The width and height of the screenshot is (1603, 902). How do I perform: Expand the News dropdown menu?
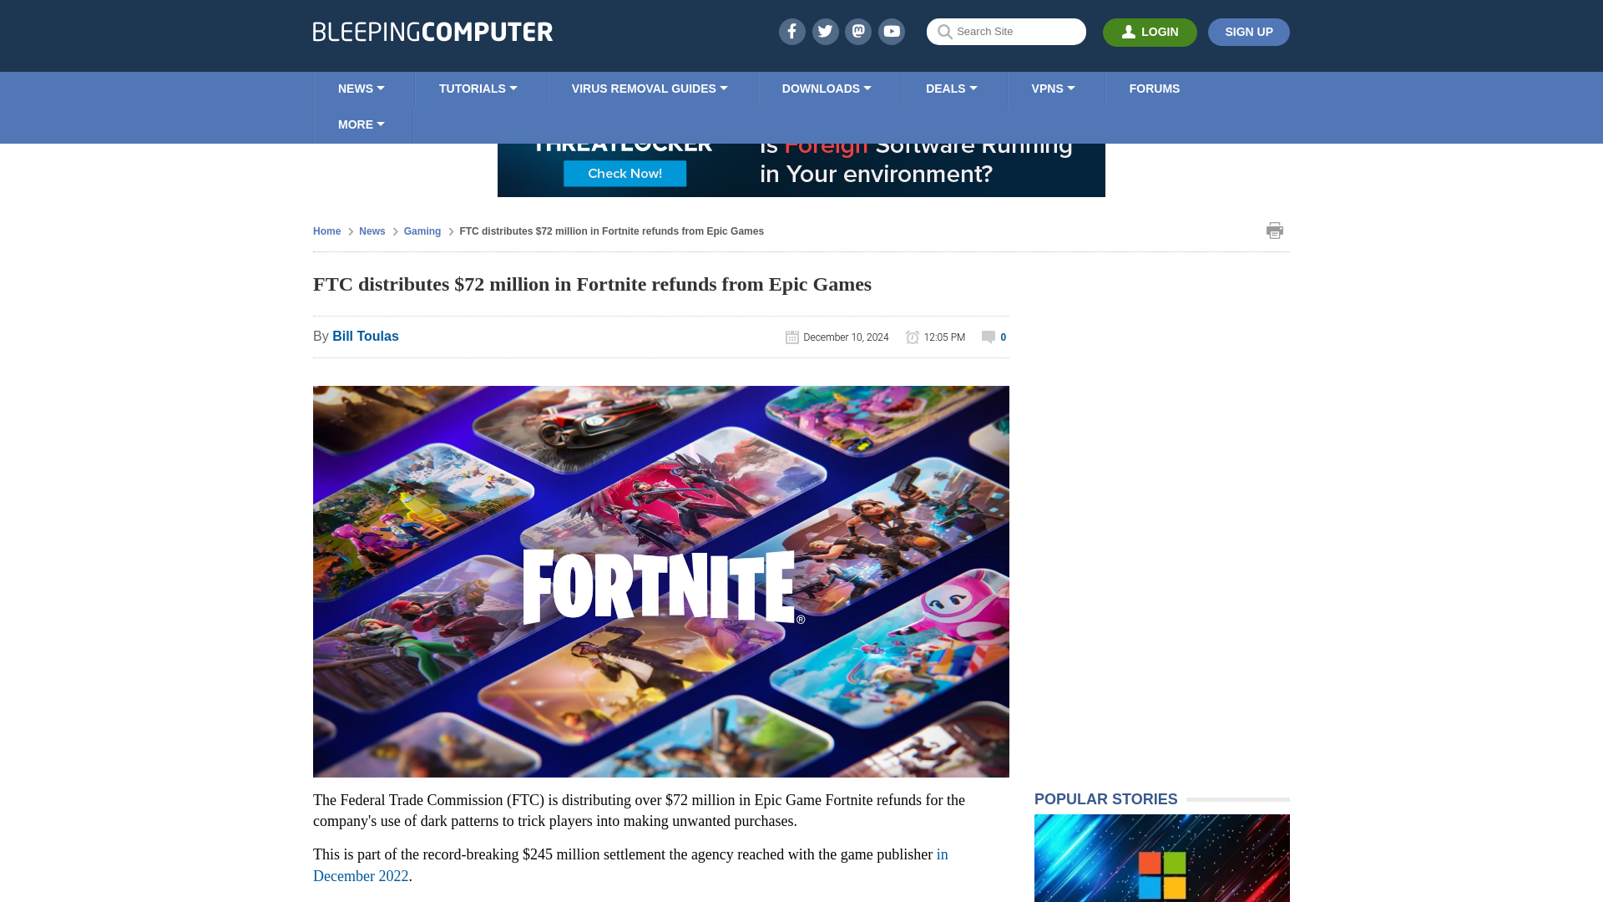point(362,89)
